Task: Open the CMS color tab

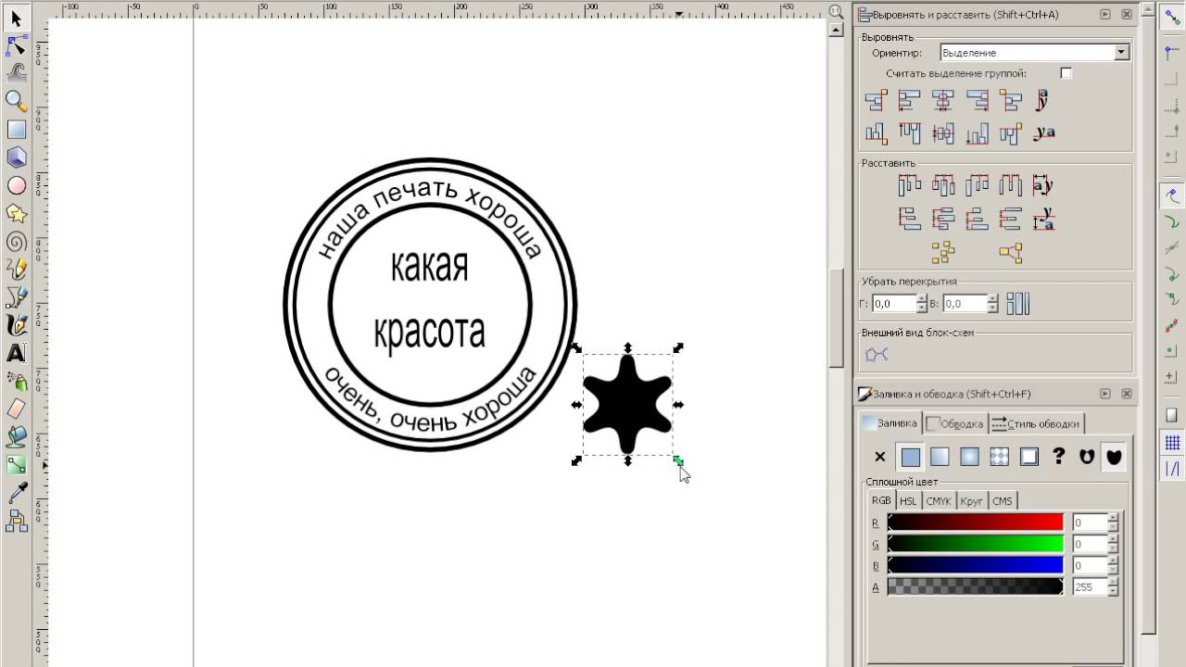Action: pos(1003,501)
